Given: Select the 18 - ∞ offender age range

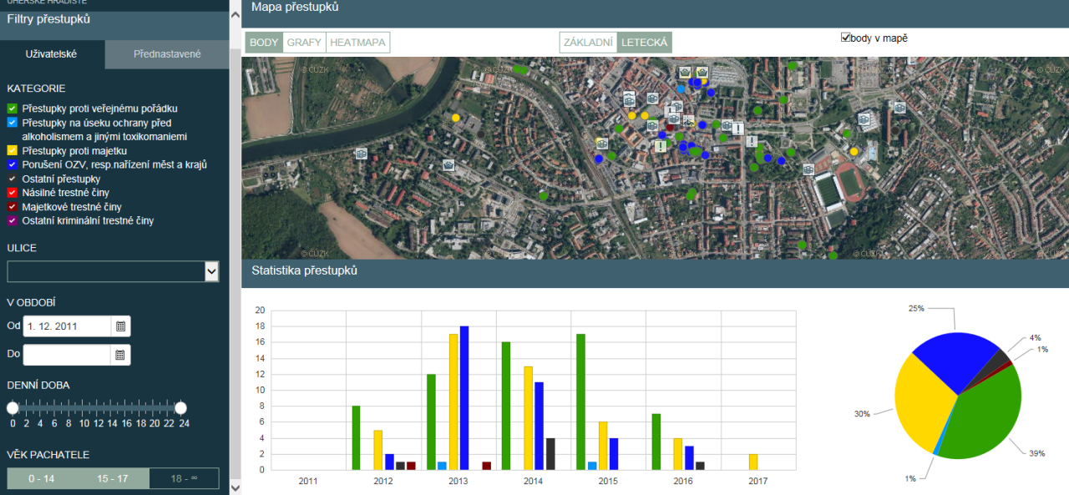Looking at the screenshot, I should pos(184,478).
